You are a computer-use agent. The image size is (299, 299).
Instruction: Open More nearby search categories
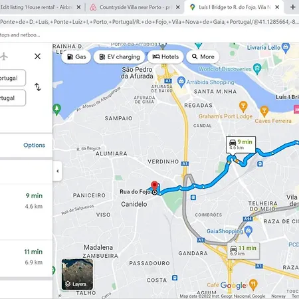point(203,56)
